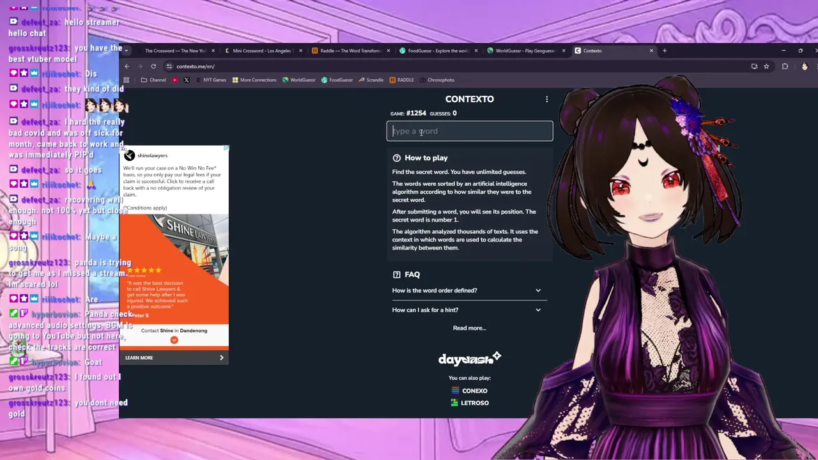Click the install app icon in address bar

[x=754, y=66]
